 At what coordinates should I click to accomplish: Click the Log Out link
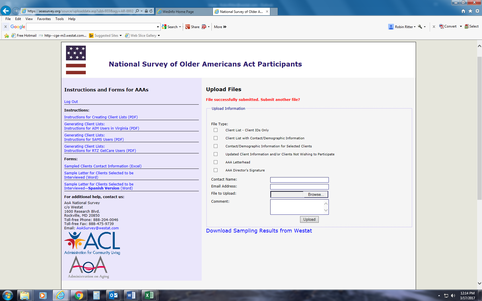(71, 102)
